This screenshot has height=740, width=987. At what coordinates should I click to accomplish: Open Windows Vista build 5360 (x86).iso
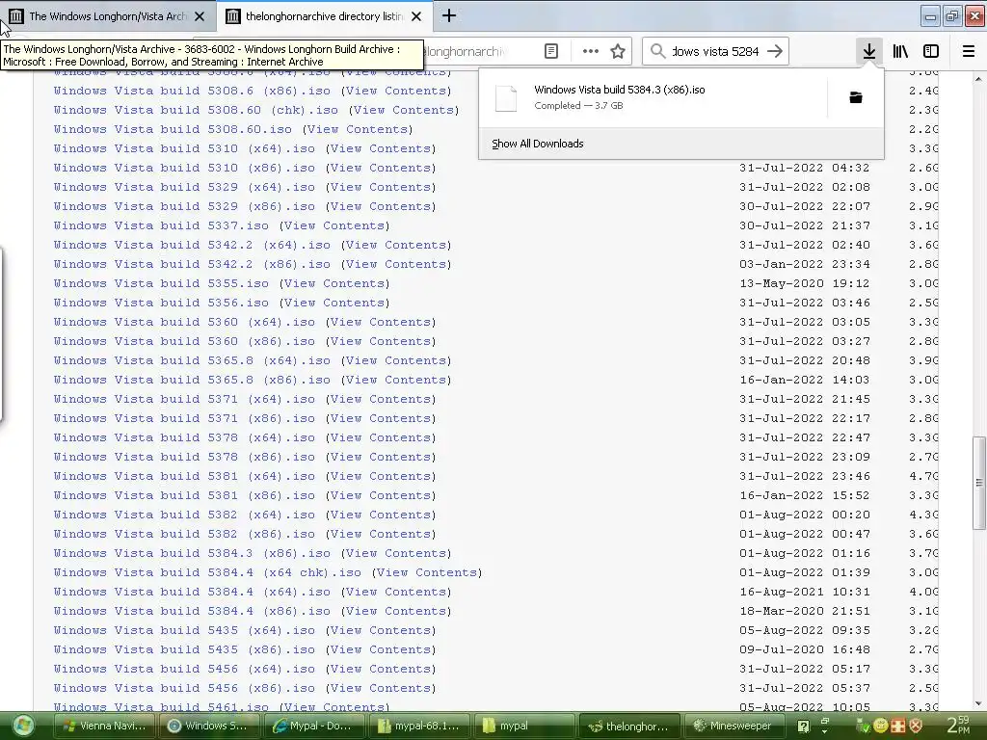[184, 341]
